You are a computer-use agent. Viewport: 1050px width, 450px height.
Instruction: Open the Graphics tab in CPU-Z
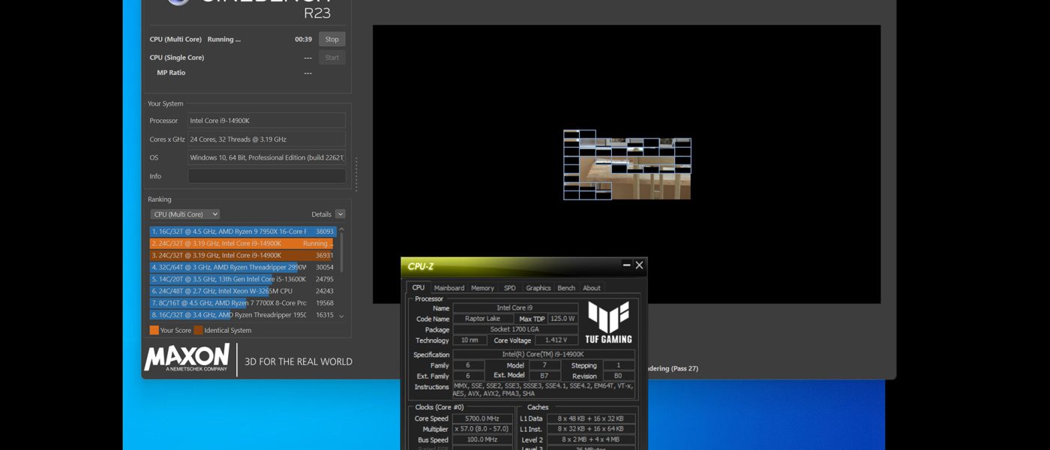[x=538, y=288]
